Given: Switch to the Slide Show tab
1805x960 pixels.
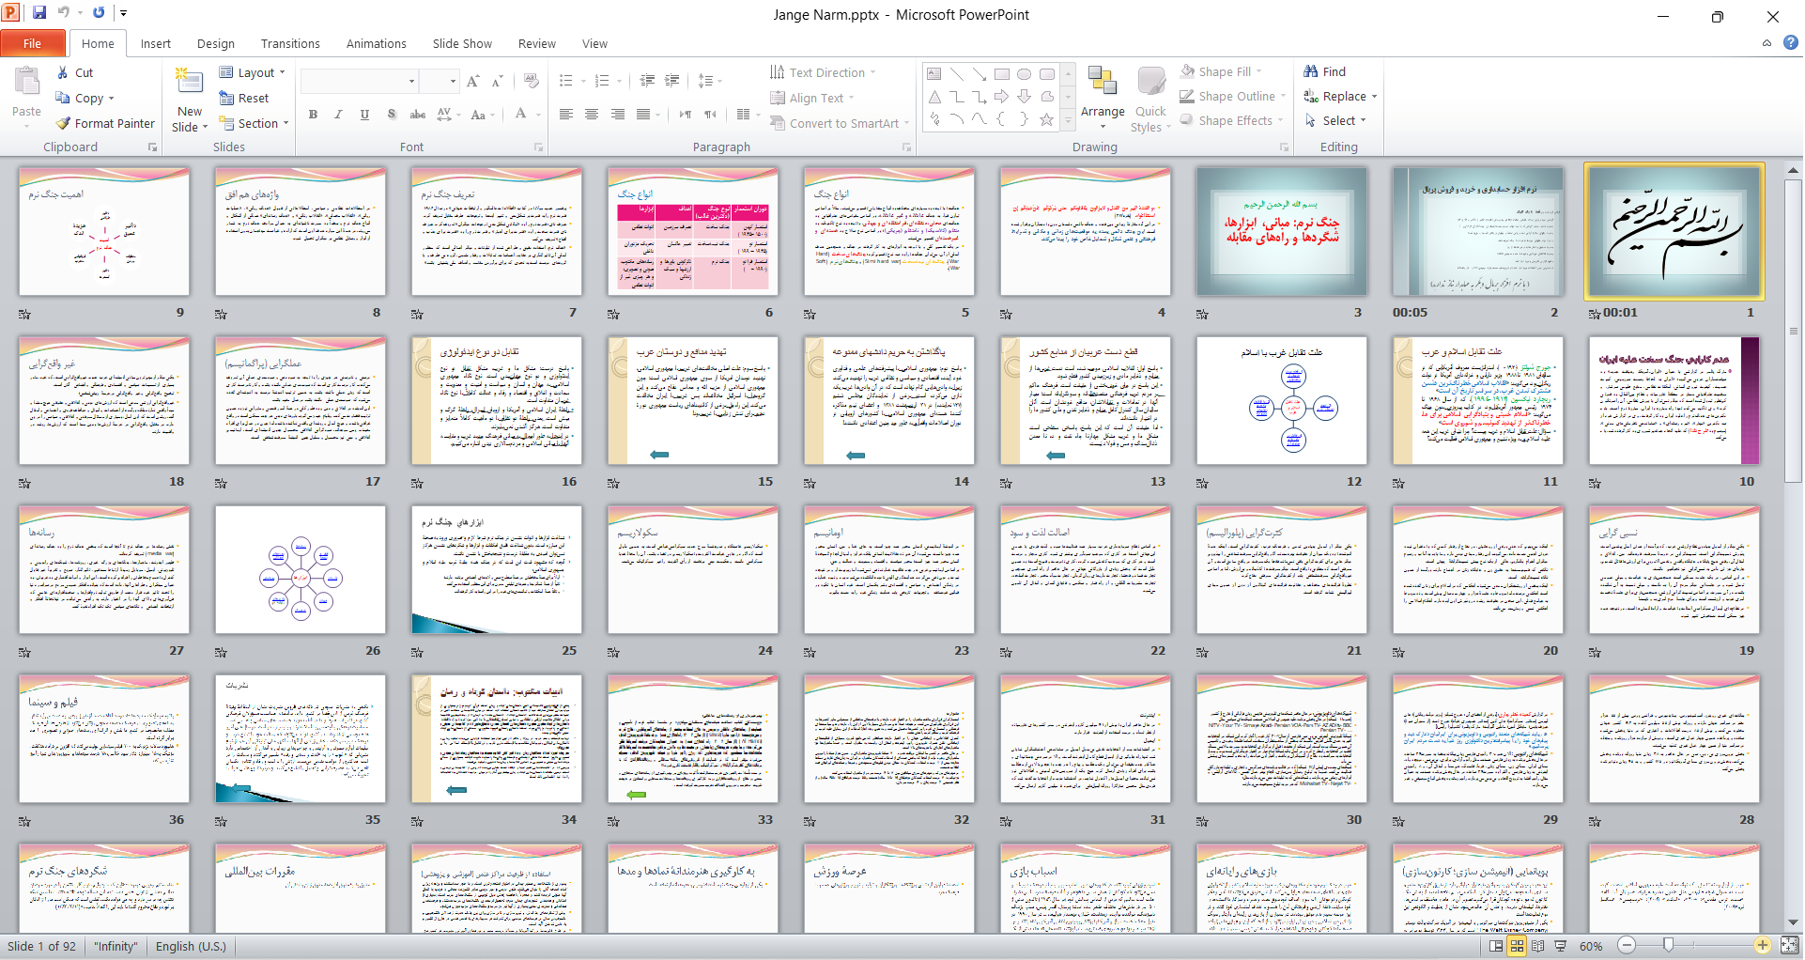Looking at the screenshot, I should point(462,43).
